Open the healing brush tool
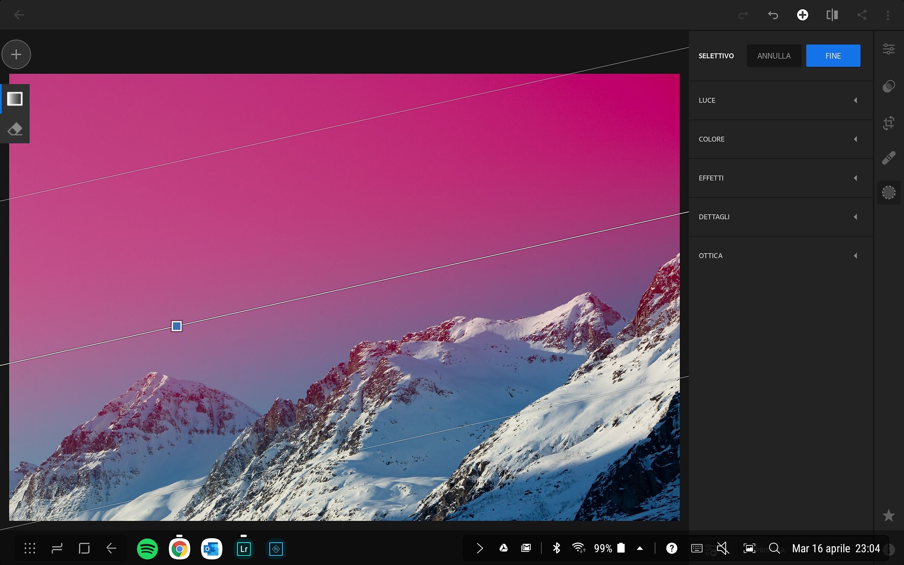 tap(889, 158)
